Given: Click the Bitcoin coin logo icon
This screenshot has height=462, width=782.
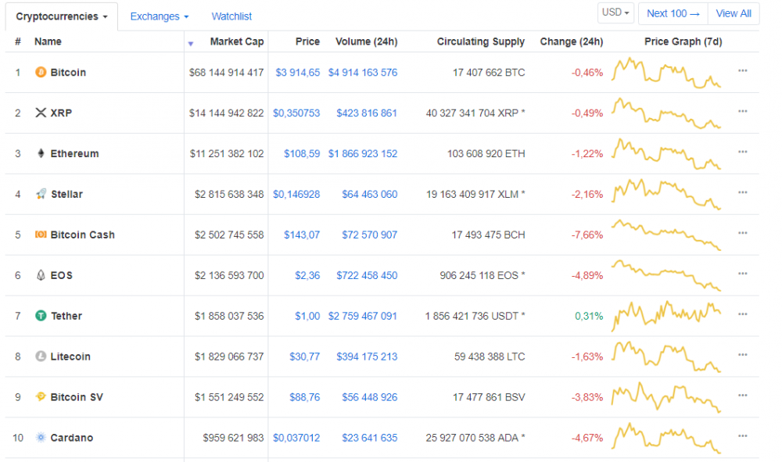Looking at the screenshot, I should (41, 72).
